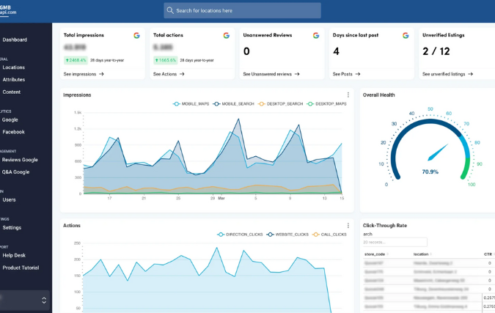The height and width of the screenshot is (313, 495).
Task: Click the arrow next to See Actions
Action: pos(182,74)
